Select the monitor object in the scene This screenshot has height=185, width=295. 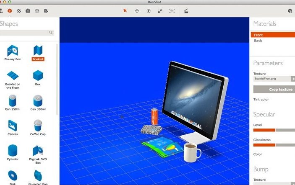tap(196, 100)
